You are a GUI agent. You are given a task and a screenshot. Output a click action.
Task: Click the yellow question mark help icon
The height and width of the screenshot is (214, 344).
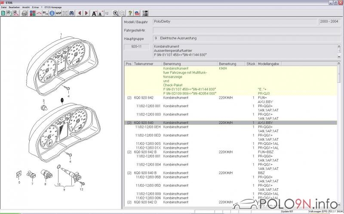tap(130, 13)
